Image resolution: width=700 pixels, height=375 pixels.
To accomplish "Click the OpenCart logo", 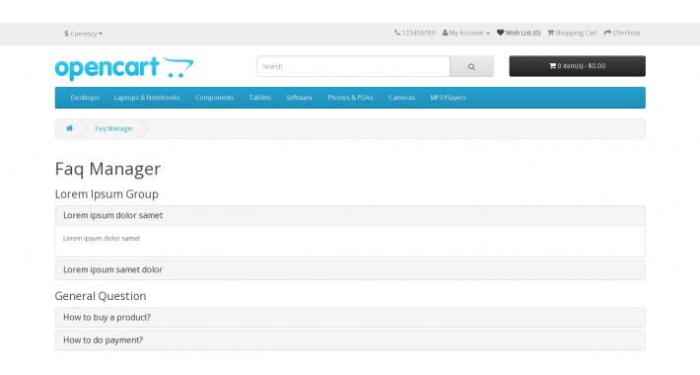I will [124, 68].
